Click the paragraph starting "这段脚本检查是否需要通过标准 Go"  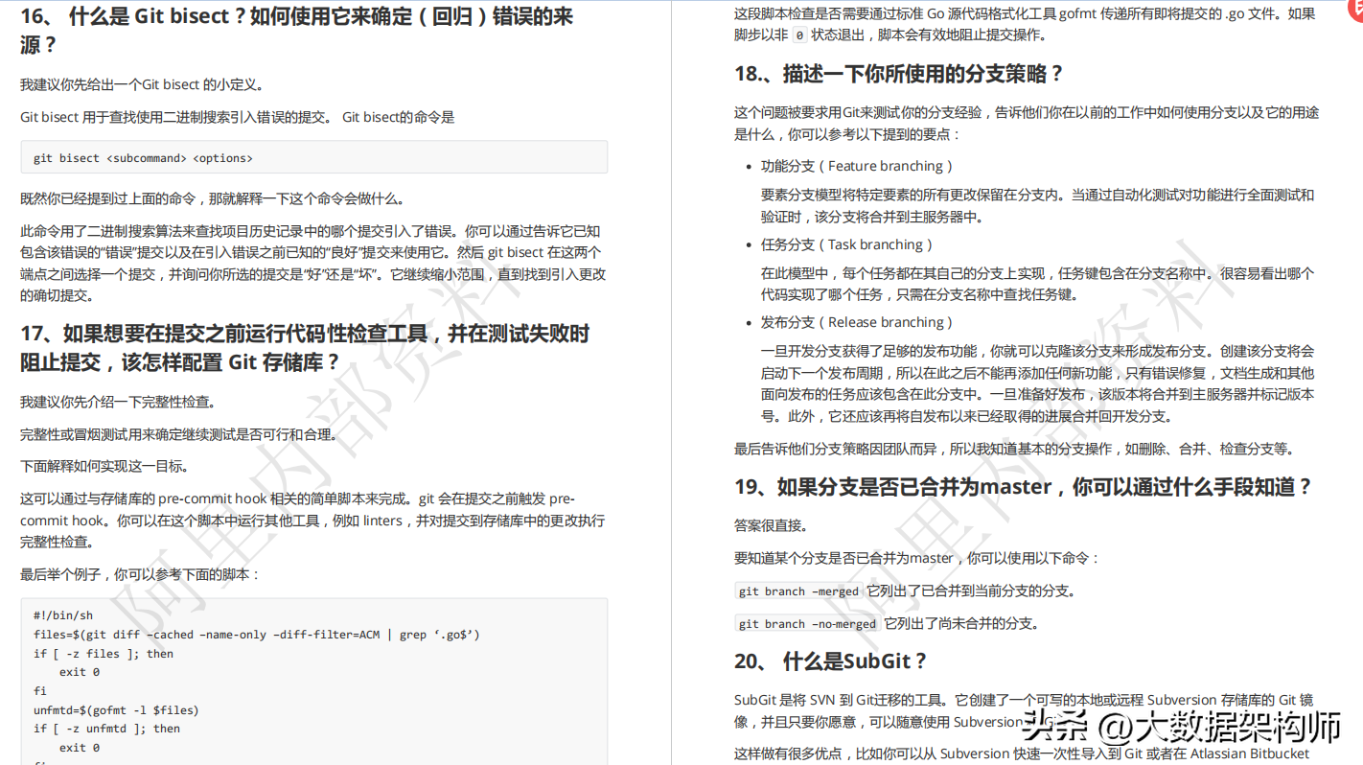[1025, 24]
